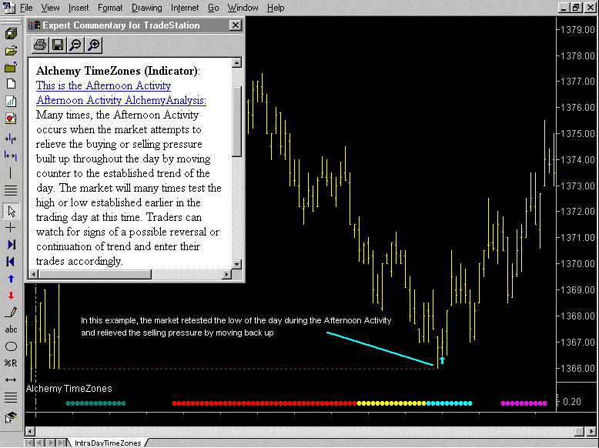
Task: Click the commentary horizontal scrollbar thumb
Action: coord(95,274)
